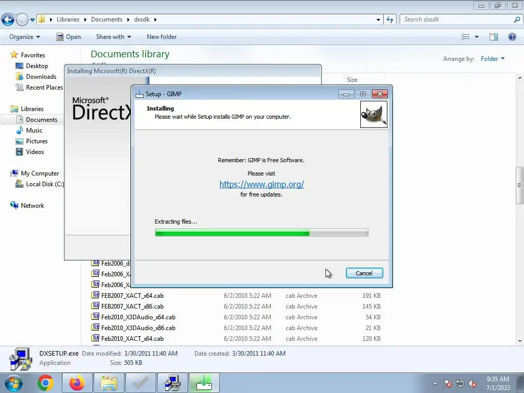Open Explorer Help icon
This screenshot has height=393, width=524.
pyautogui.click(x=512, y=37)
